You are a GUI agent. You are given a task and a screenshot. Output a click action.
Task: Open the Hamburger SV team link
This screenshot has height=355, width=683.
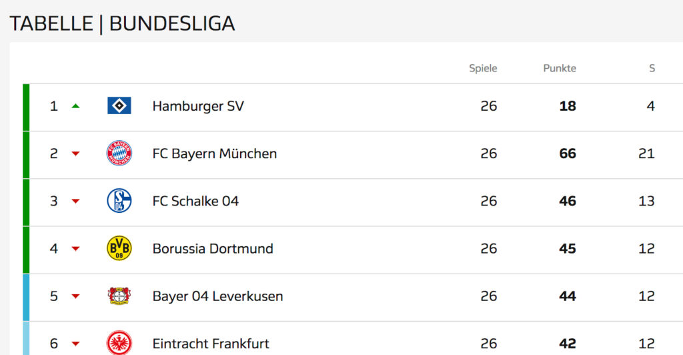[x=198, y=106]
